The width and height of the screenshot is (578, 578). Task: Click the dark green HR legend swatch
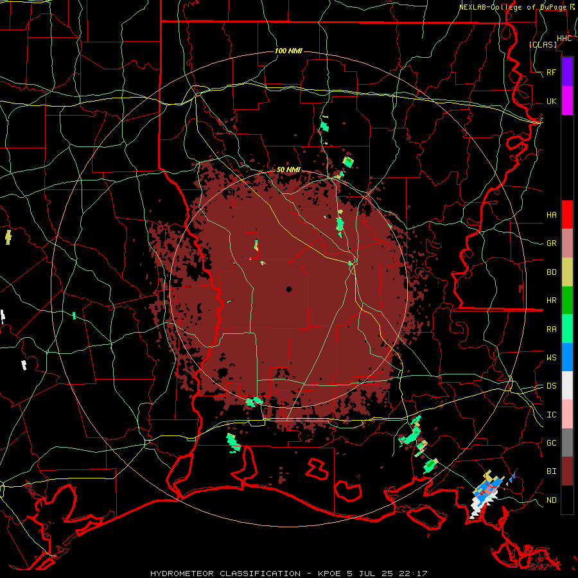[567, 300]
